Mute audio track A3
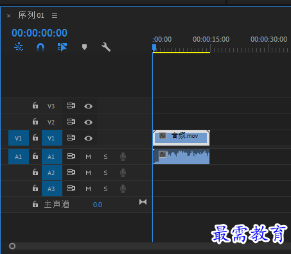 click(x=88, y=189)
